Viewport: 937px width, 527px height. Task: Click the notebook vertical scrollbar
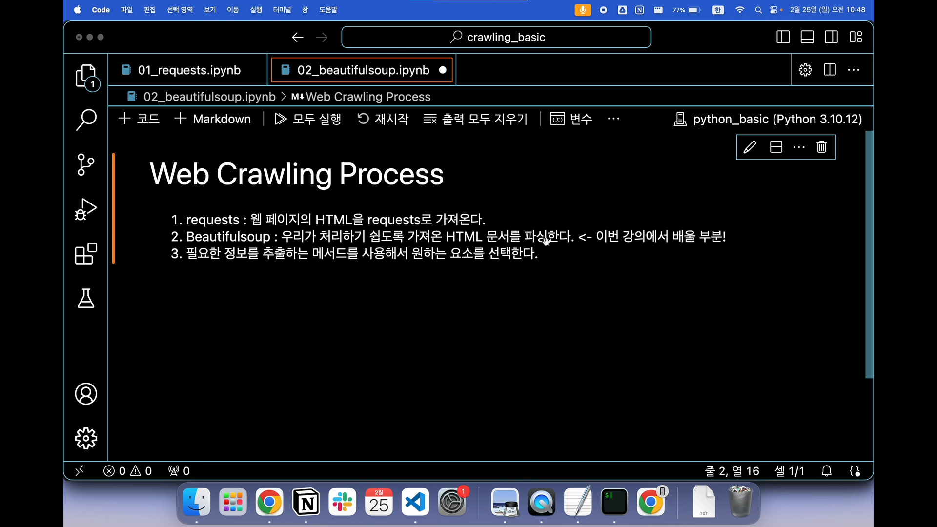pyautogui.click(x=869, y=254)
